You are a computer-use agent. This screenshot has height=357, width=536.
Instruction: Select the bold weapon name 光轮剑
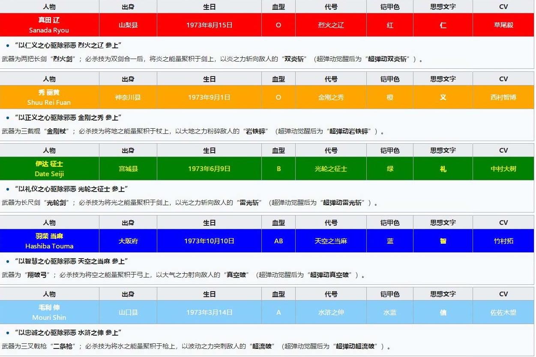(57, 203)
